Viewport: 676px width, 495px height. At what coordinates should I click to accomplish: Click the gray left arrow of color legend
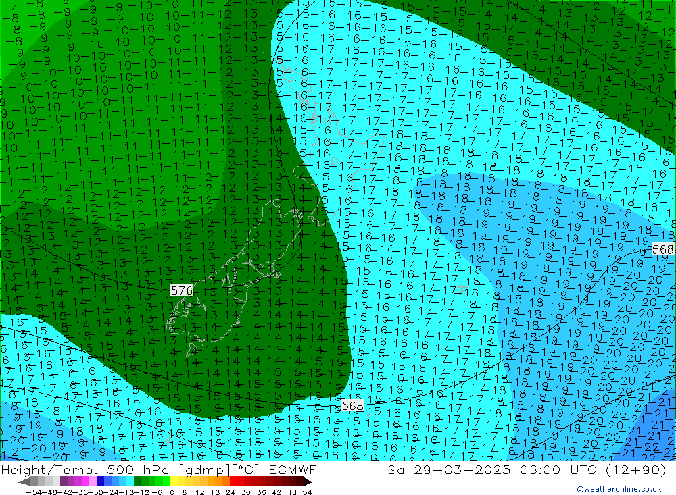(24, 481)
